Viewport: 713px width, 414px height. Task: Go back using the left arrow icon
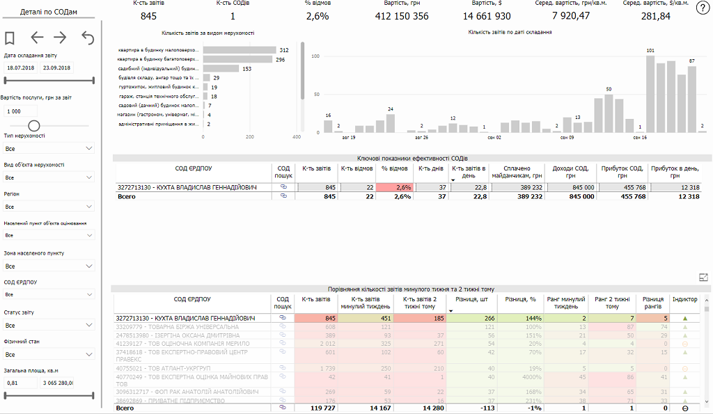[37, 38]
